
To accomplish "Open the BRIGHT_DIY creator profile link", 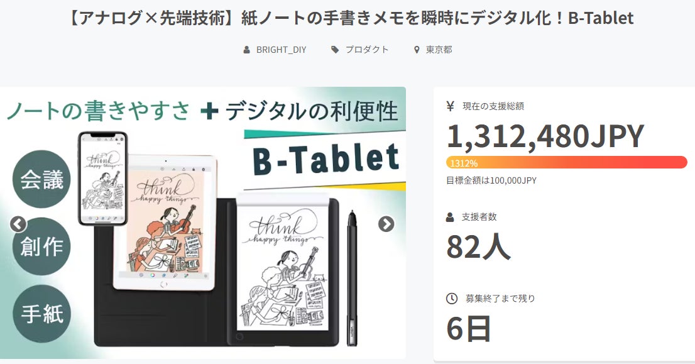I will [x=282, y=50].
